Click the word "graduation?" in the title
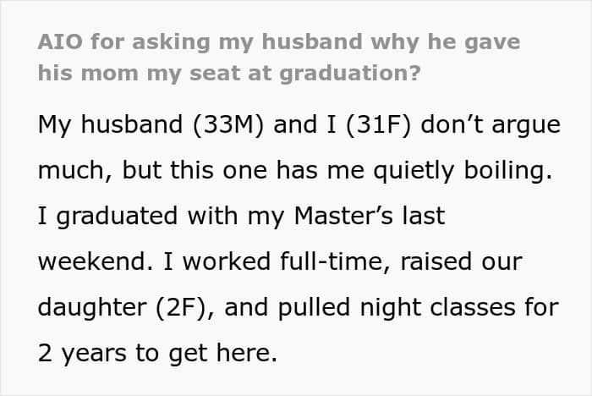Screen dimensions: 592x396 [350, 74]
